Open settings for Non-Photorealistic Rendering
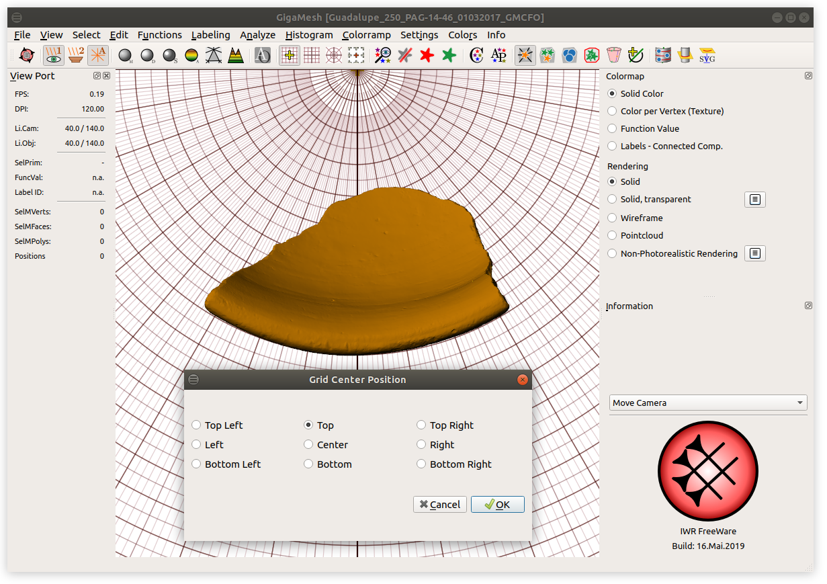Screen dimensions: 827x584 click(755, 253)
